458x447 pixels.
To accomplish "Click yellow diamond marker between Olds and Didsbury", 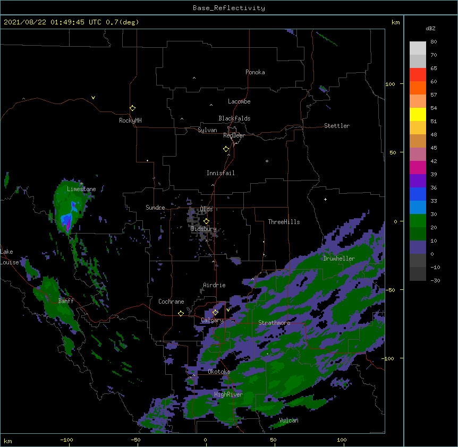I will coord(206,221).
